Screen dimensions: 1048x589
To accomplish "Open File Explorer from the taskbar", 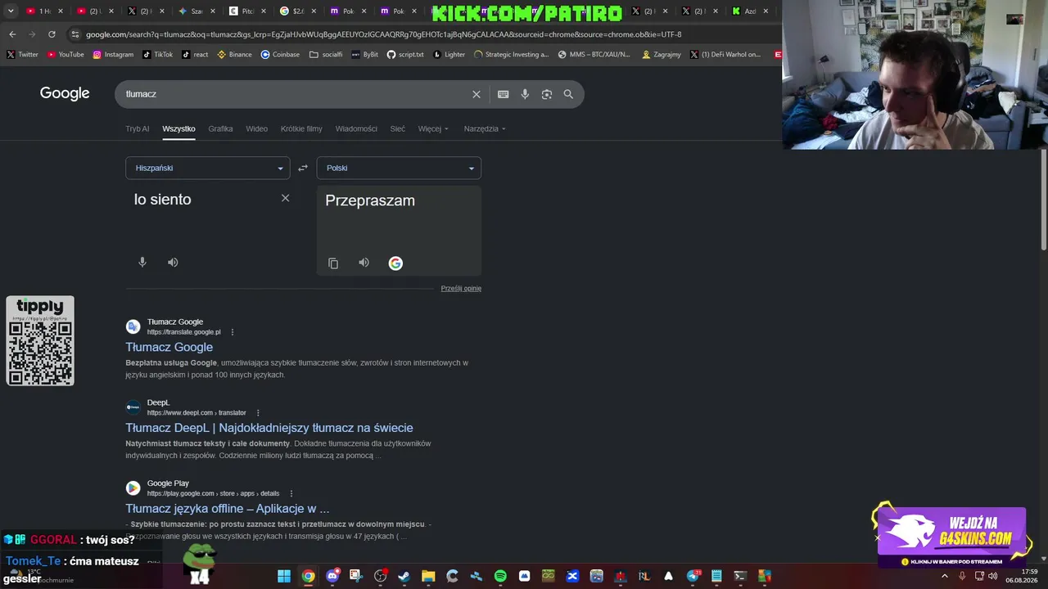I will [428, 576].
